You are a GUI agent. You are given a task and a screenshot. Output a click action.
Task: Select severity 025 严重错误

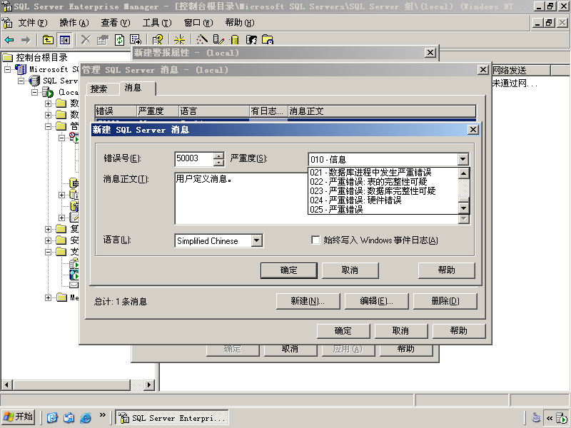pos(383,210)
